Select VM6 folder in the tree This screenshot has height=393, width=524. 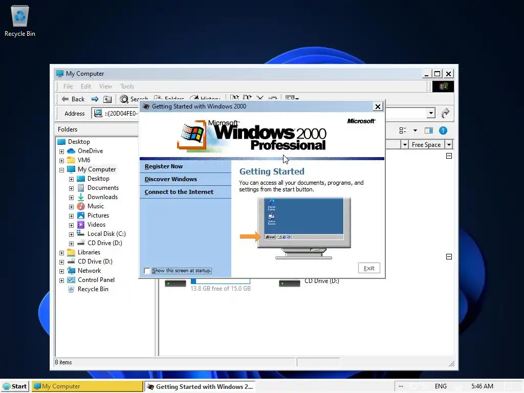[84, 160]
